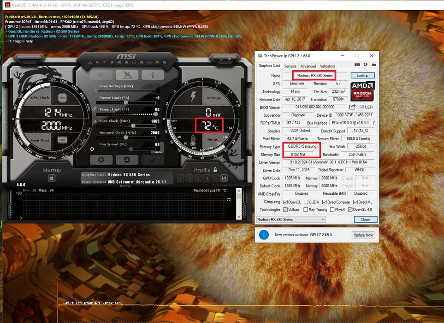Click the apply checkmark button in Afterburner
This screenshot has width=444, height=323.
(153, 160)
